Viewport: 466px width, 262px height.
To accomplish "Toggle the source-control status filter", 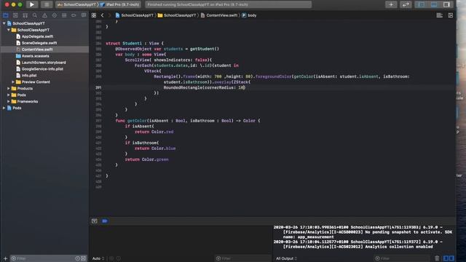I will point(84,258).
